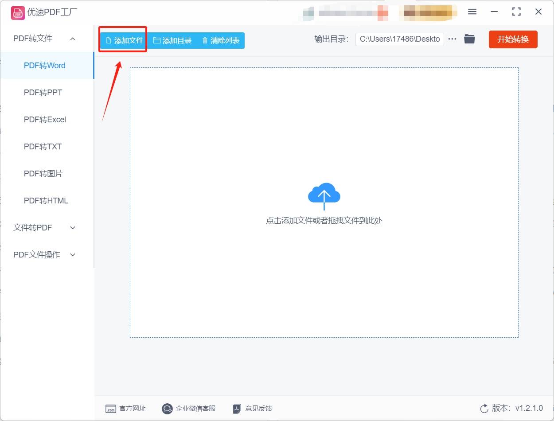Select PDF转Word in sidebar
The width and height of the screenshot is (554, 421).
47,66
